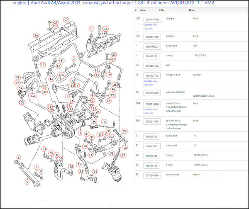The image size is (249, 209).
Task: Open part code WHT000223 banjo bolt
Action: (x=152, y=46)
